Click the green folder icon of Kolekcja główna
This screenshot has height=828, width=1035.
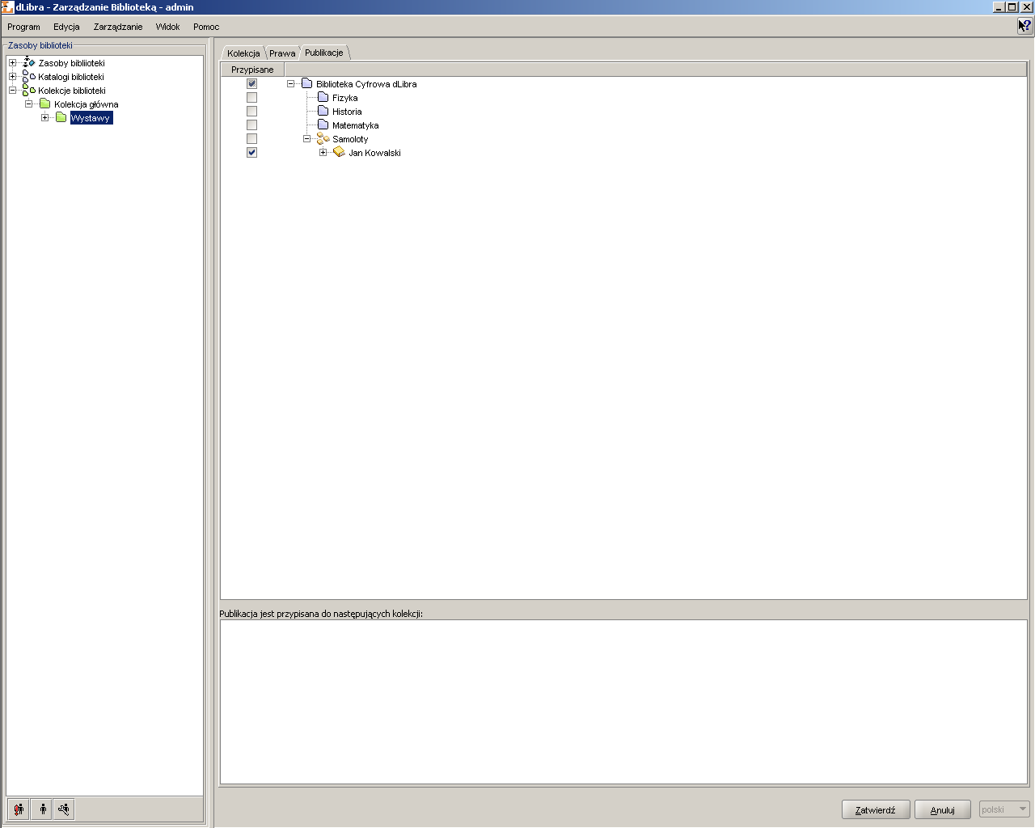coord(45,104)
